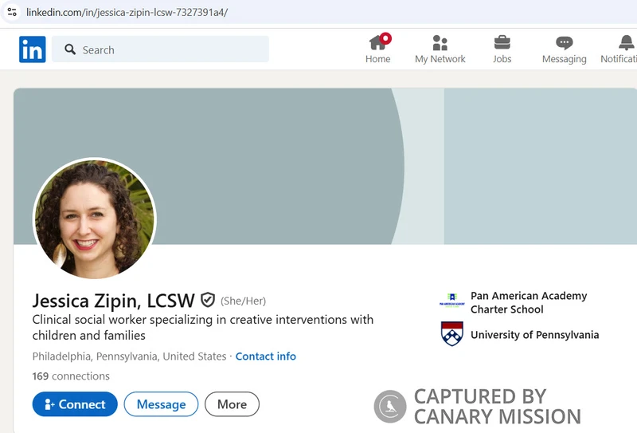Open the Notifications bell tab
The width and height of the screenshot is (637, 433).
[x=619, y=49]
